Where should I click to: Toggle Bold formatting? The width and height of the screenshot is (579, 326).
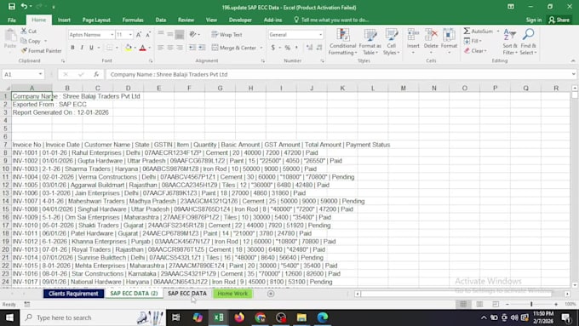click(x=72, y=48)
